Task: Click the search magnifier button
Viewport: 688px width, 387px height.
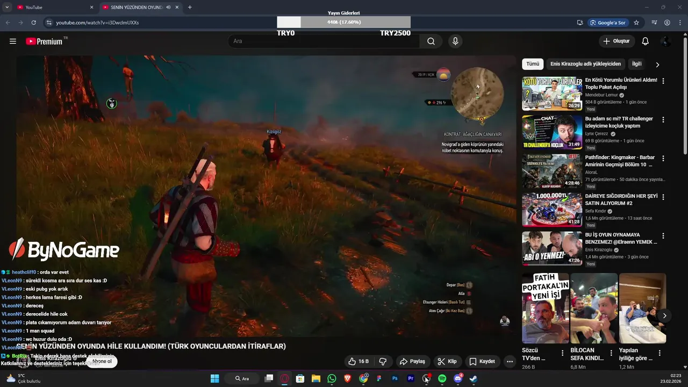Action: point(431,41)
